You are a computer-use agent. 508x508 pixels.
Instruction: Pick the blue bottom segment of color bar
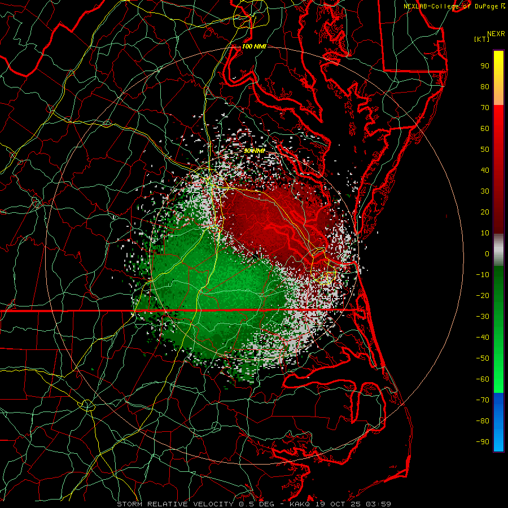click(x=498, y=422)
